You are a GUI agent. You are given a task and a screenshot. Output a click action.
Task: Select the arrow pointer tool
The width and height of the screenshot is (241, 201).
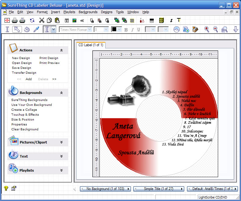[17, 29]
